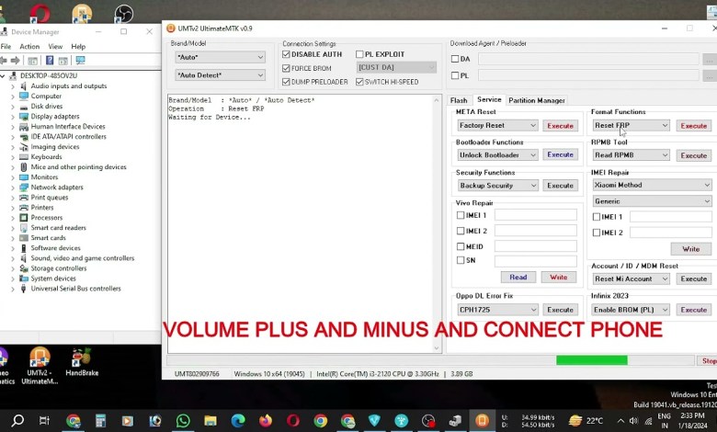Image resolution: width=717 pixels, height=432 pixels.
Task: Open WhatsApp from the taskbar
Action: point(183,421)
